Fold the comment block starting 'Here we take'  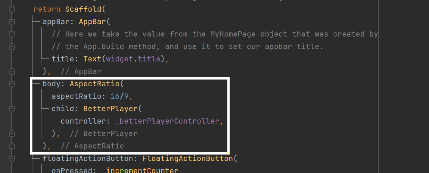(12, 34)
